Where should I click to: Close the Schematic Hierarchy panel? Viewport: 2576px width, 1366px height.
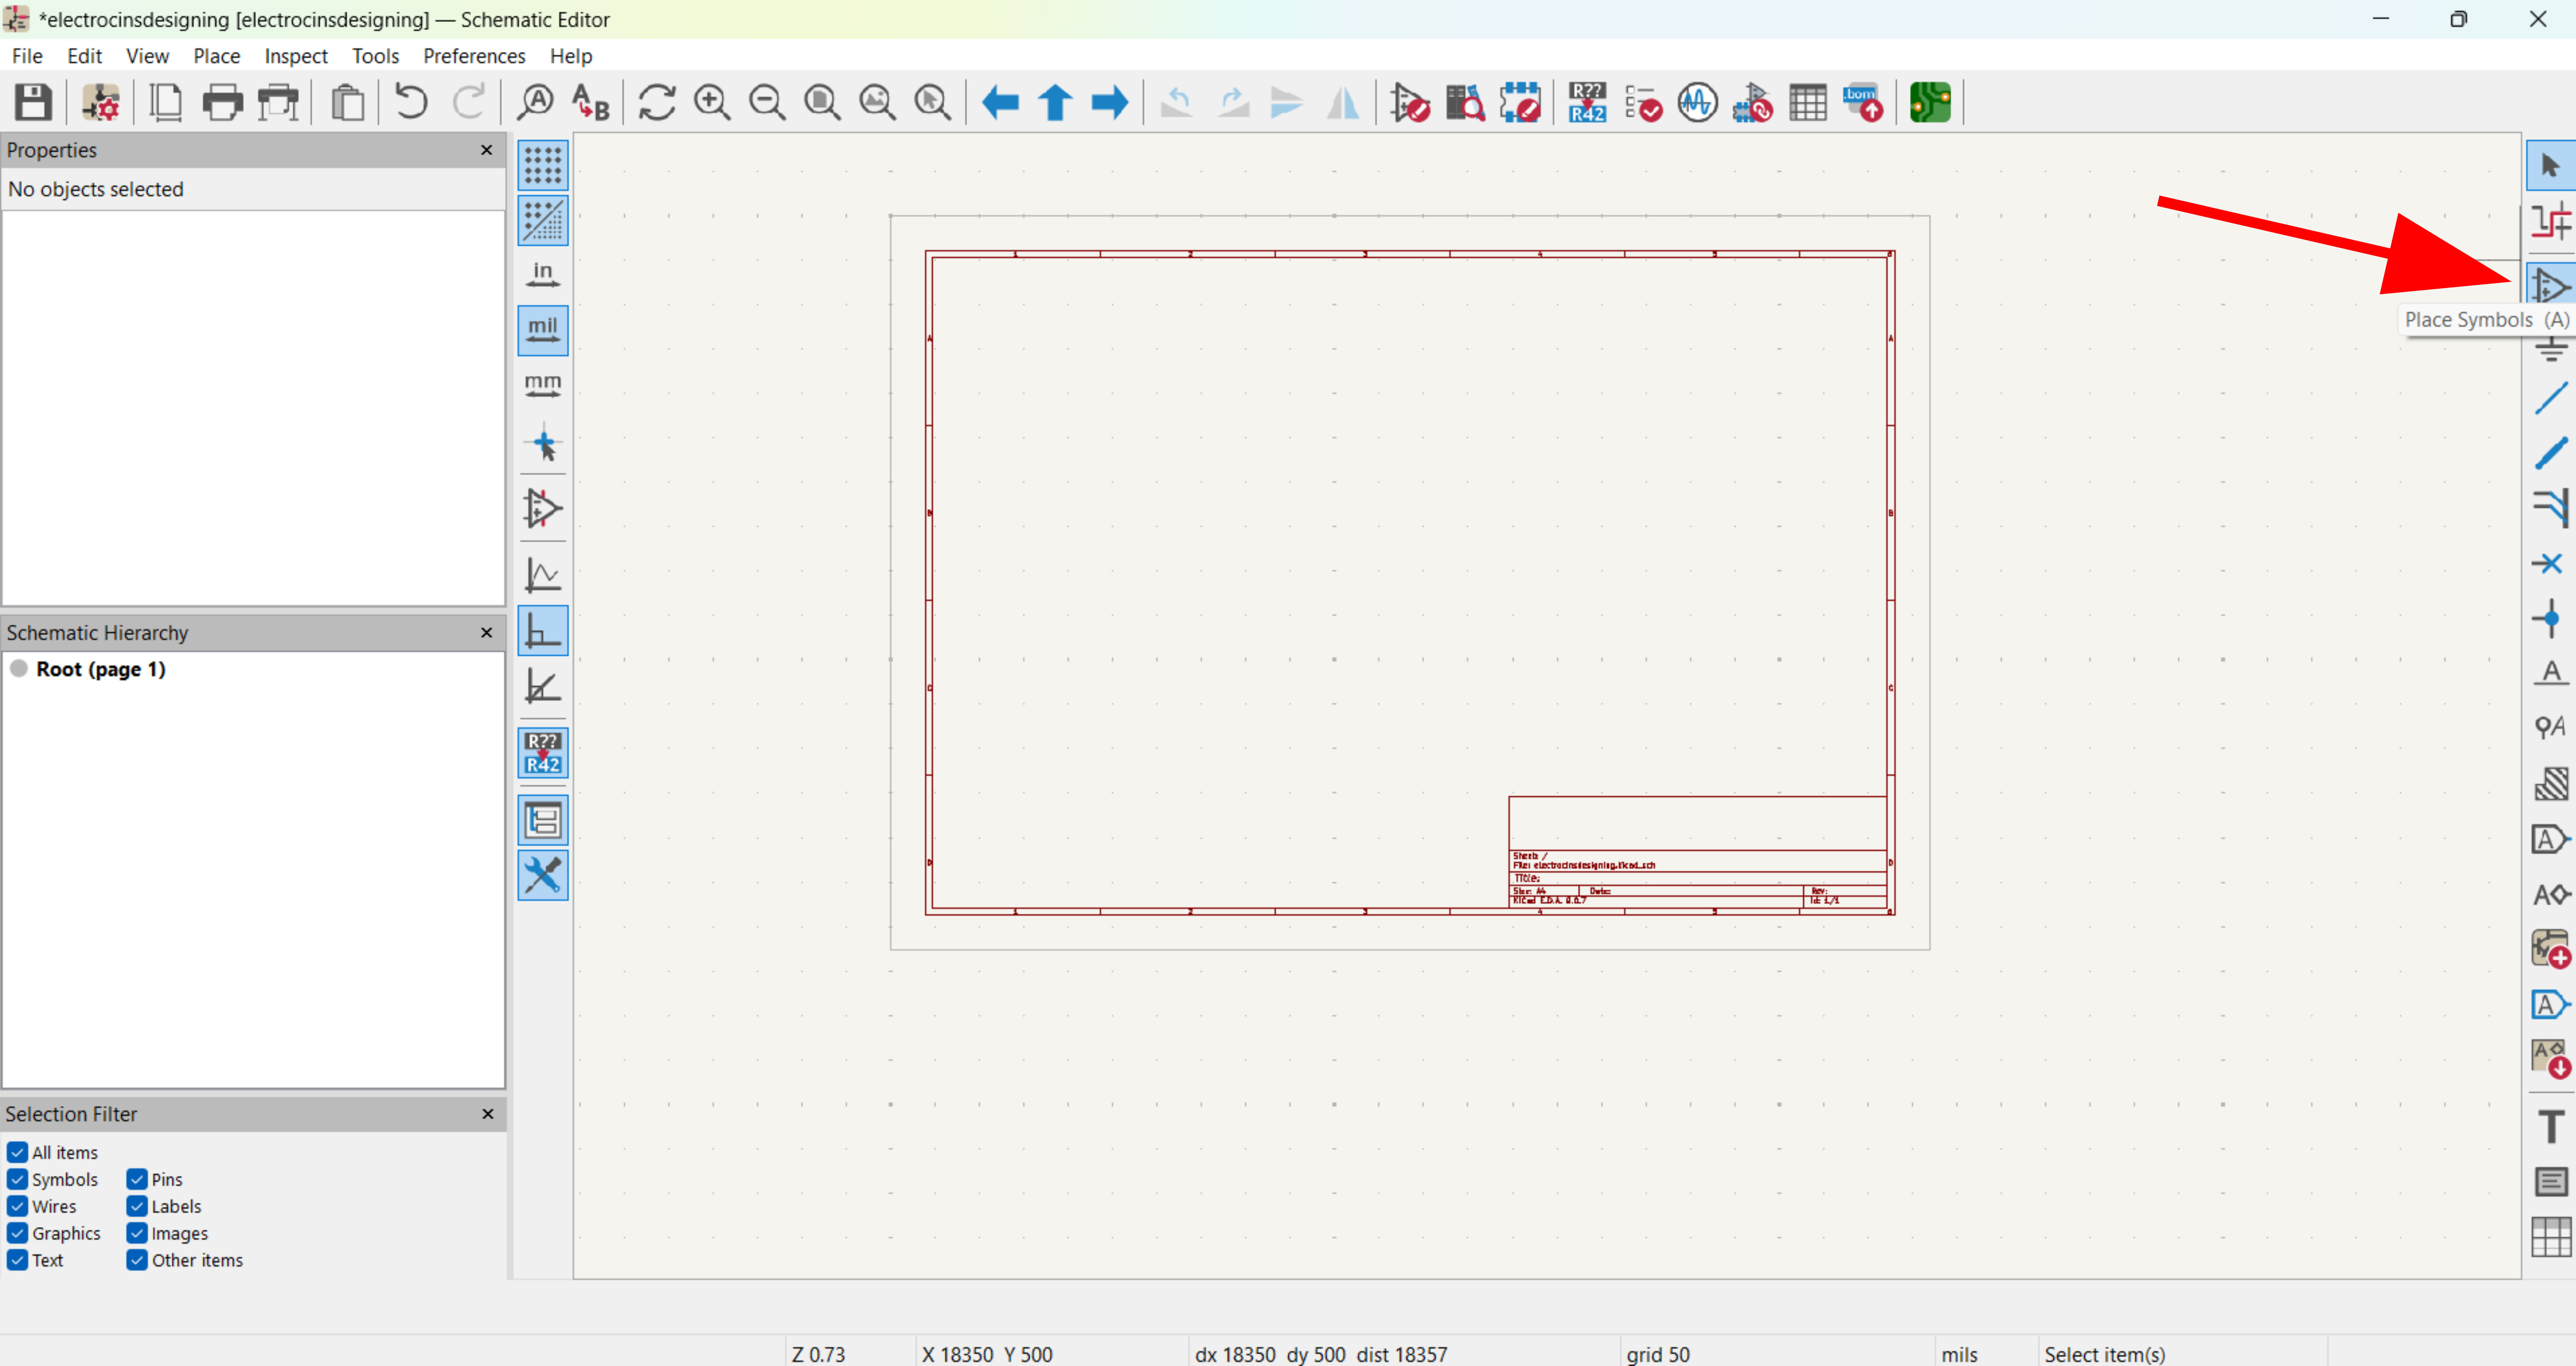tap(487, 632)
